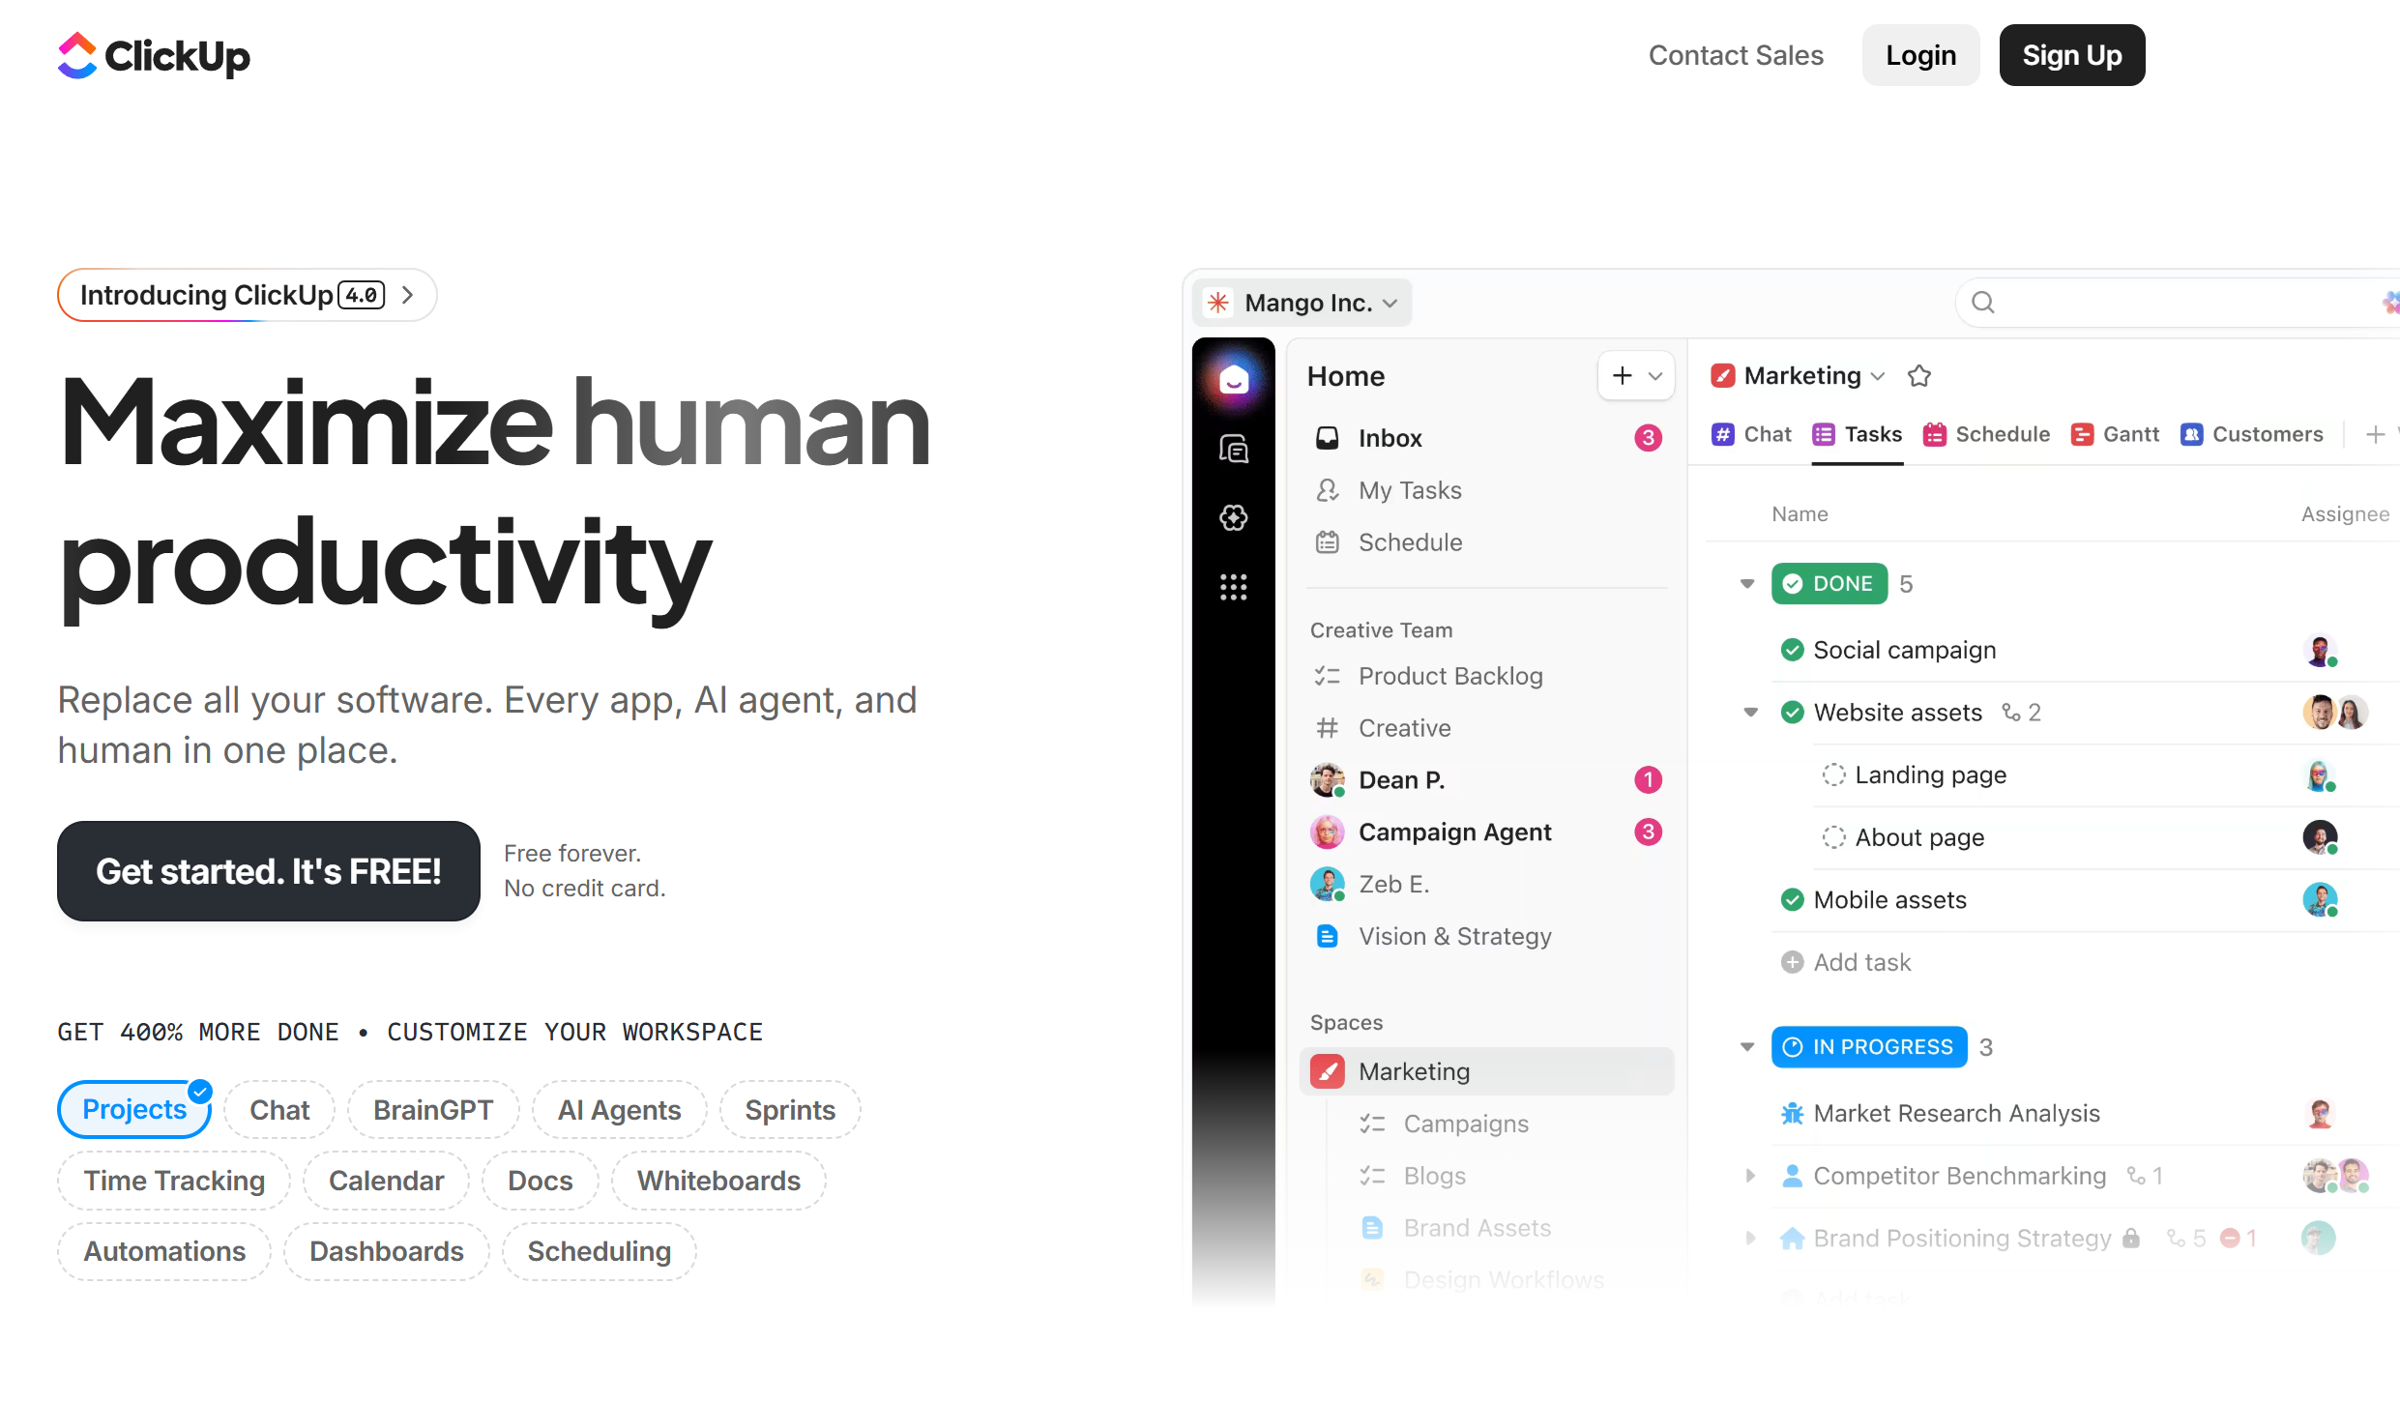2400x1402 pixels.
Task: Click the Inbox tray icon
Action: (1328, 438)
